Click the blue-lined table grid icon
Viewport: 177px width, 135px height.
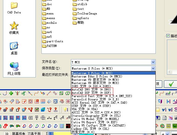click(x=43, y=101)
